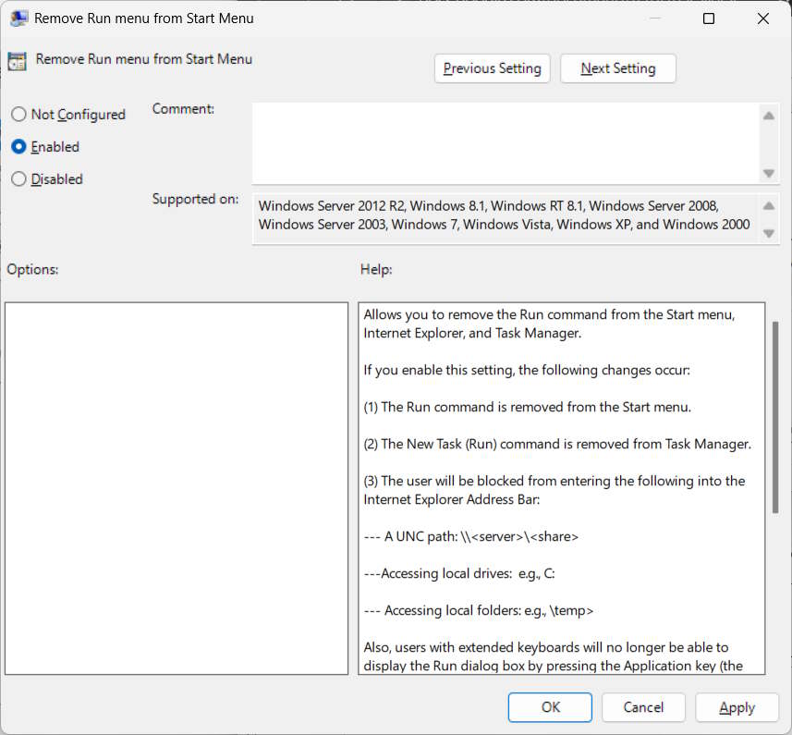Viewport: 792px width, 735px height.
Task: Click the Next Setting button
Action: [x=617, y=67]
